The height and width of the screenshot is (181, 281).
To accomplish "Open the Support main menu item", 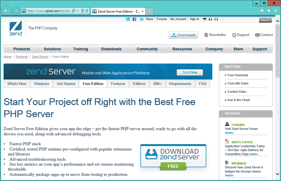I will coord(260,49).
